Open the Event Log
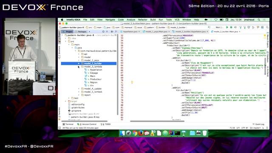 (258, 124)
